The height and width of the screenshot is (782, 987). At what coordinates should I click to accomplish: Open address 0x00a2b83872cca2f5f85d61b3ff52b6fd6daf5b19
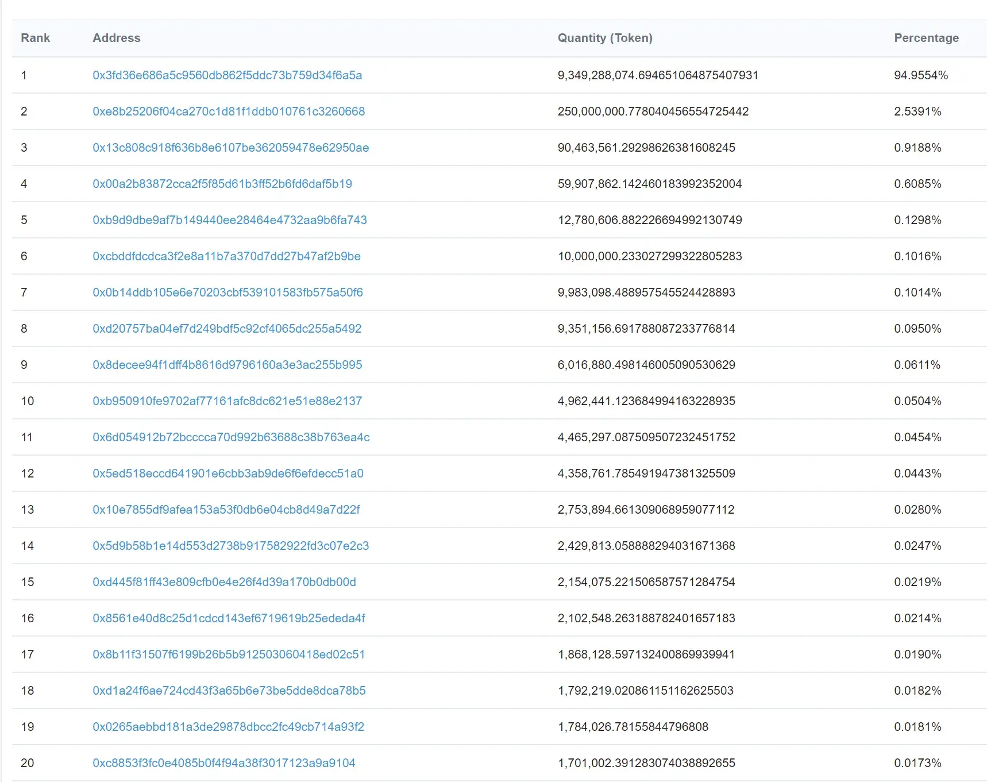click(x=222, y=184)
